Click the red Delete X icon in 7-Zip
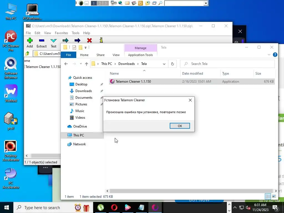This screenshot has height=213, width=284. coord(89,40)
